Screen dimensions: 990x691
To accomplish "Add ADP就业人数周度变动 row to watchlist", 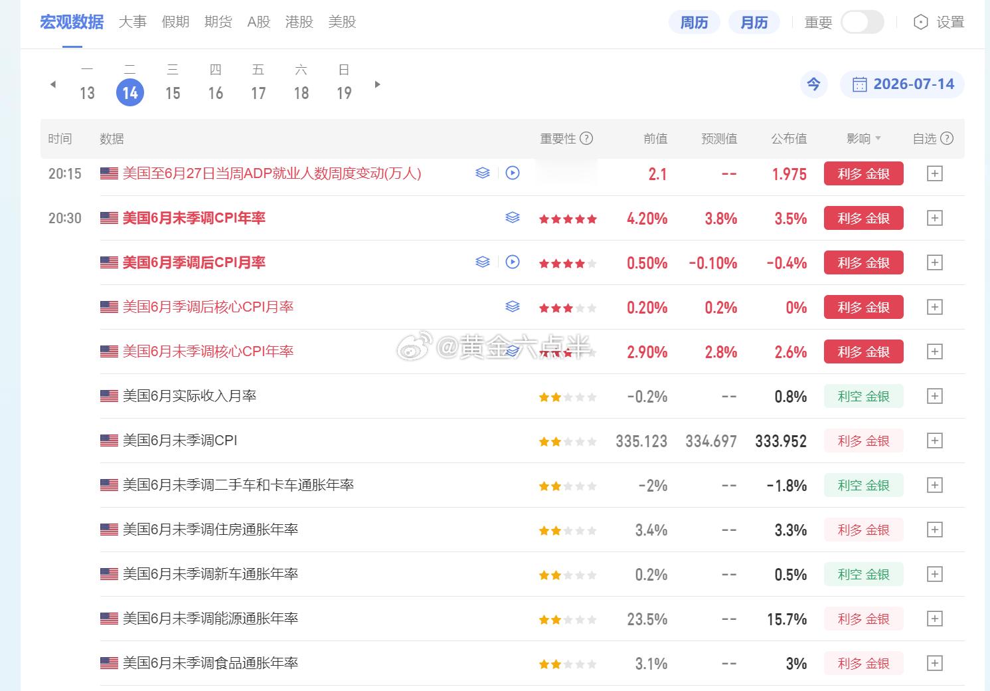I will click(934, 173).
